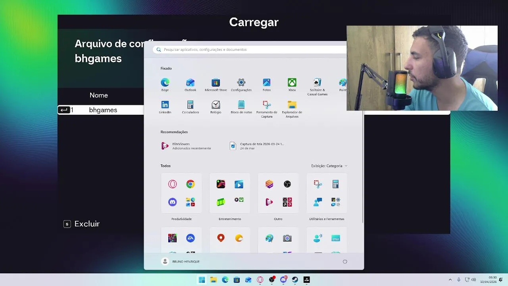
Task: Open Calculadora in the pinned section
Action: point(190,107)
